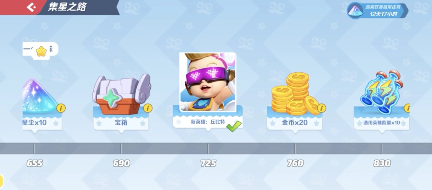Select the 金币x20 reward label
The image size is (432, 190).
[x=294, y=123]
